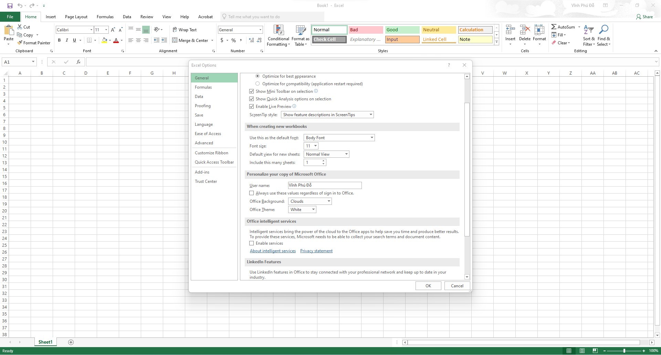The height and width of the screenshot is (355, 661).
Task: Expand the Name Box dropdown arrow
Action: [33, 62]
